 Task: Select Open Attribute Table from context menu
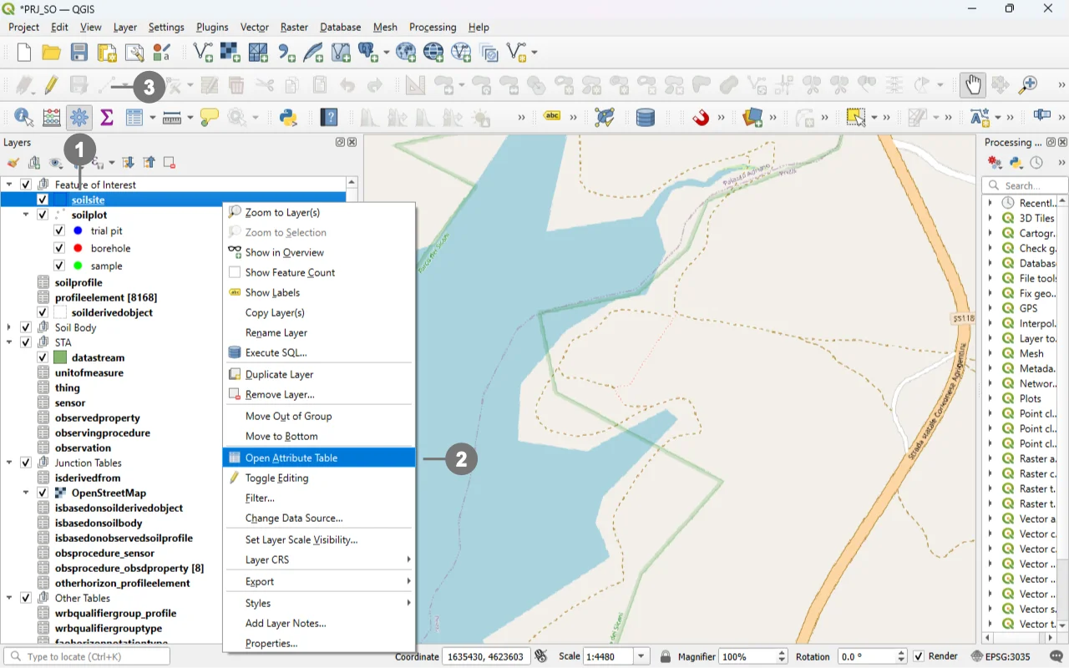[x=291, y=458]
